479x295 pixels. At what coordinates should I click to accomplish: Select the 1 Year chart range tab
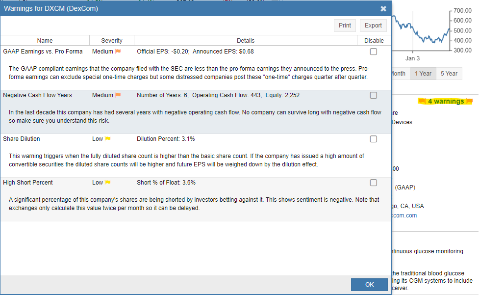[423, 74]
